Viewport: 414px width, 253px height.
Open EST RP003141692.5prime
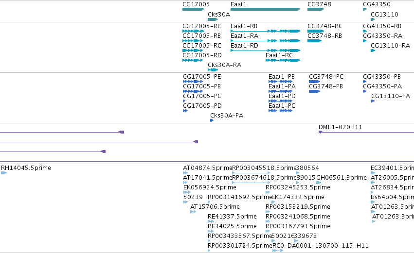240,197
